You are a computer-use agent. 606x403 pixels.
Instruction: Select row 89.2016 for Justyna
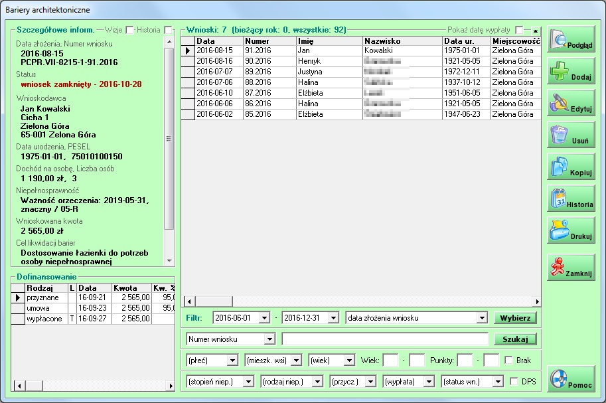tap(361, 72)
